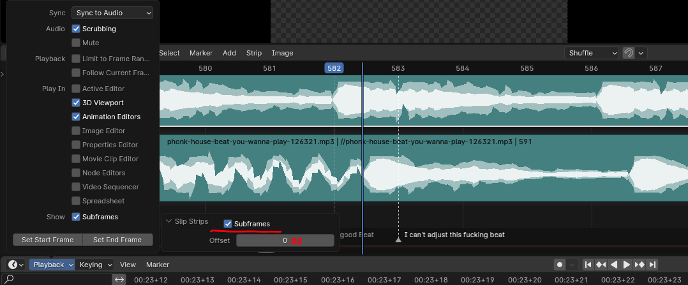Enable the Mute audio checkbox
The image size is (688, 285).
[75, 43]
